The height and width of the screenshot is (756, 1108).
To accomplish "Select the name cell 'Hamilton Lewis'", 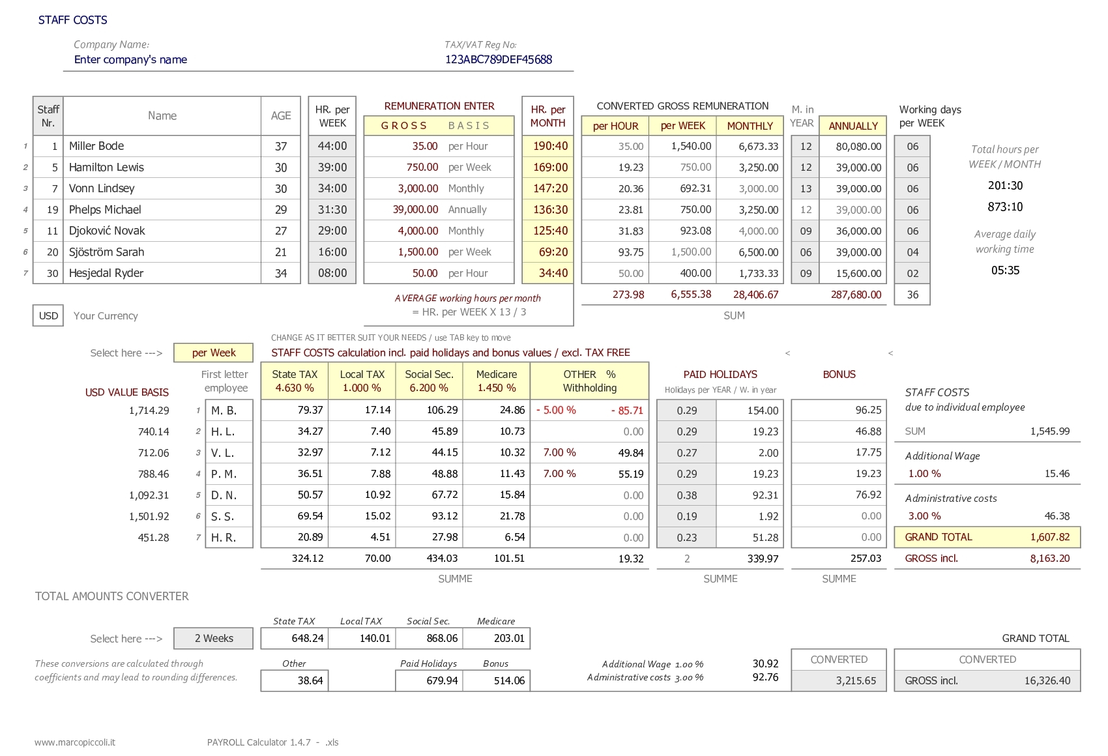I will (x=162, y=167).
